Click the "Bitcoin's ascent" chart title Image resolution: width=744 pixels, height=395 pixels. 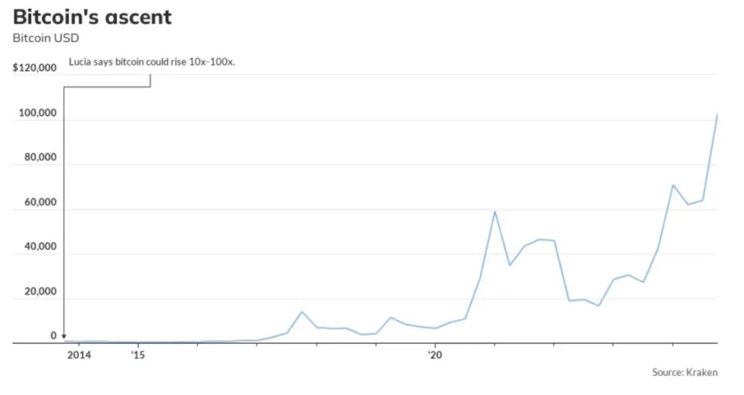(x=92, y=17)
